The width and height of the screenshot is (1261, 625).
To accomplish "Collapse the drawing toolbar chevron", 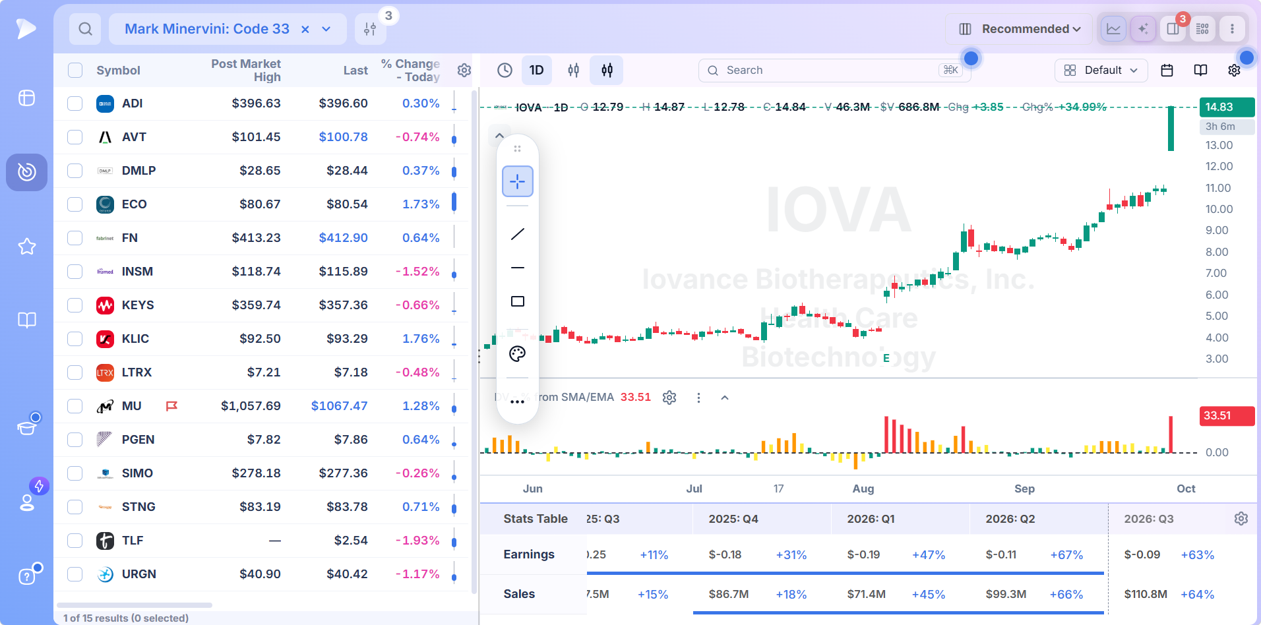I will [x=499, y=136].
